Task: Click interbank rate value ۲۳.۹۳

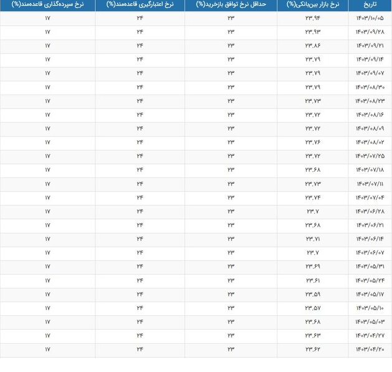Action: point(313,32)
